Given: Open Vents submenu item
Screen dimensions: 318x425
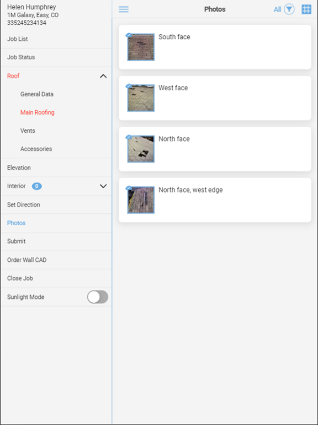Looking at the screenshot, I should point(28,131).
